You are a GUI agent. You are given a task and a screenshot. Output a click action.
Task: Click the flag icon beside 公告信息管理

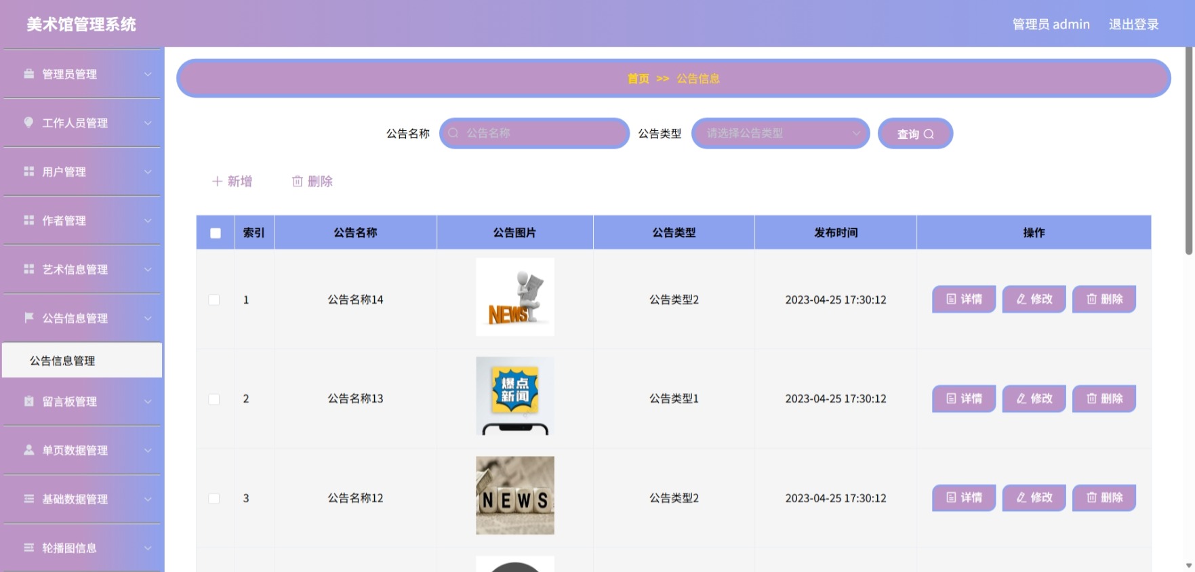pos(29,317)
